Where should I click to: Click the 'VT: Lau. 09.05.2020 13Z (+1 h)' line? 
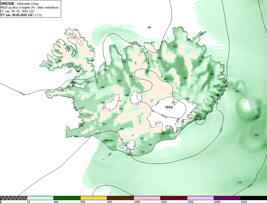click(21, 15)
